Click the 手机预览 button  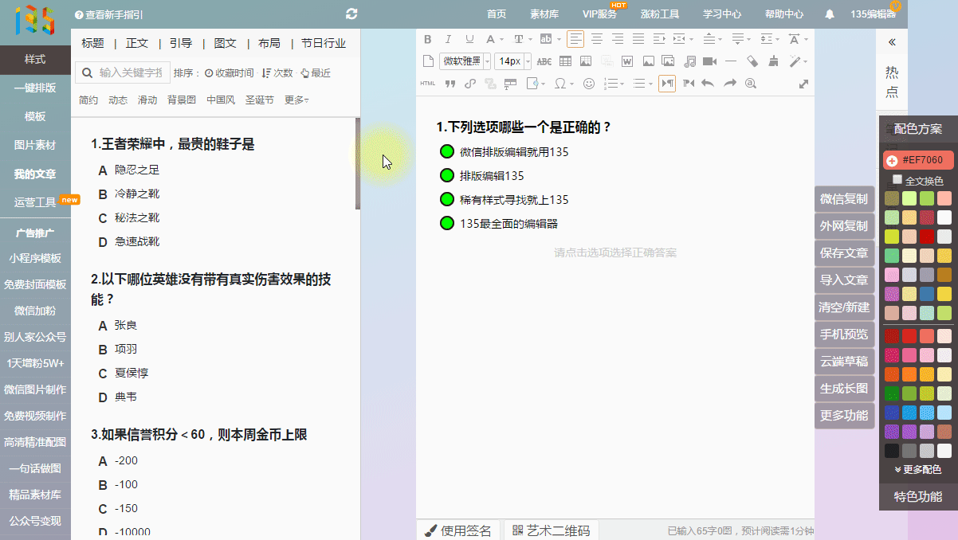[844, 334]
